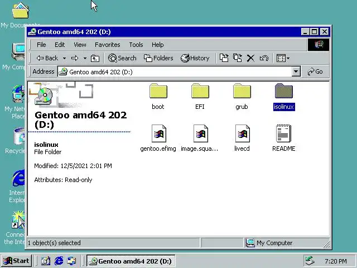Click My Computer zone in status bar

pos(269,243)
